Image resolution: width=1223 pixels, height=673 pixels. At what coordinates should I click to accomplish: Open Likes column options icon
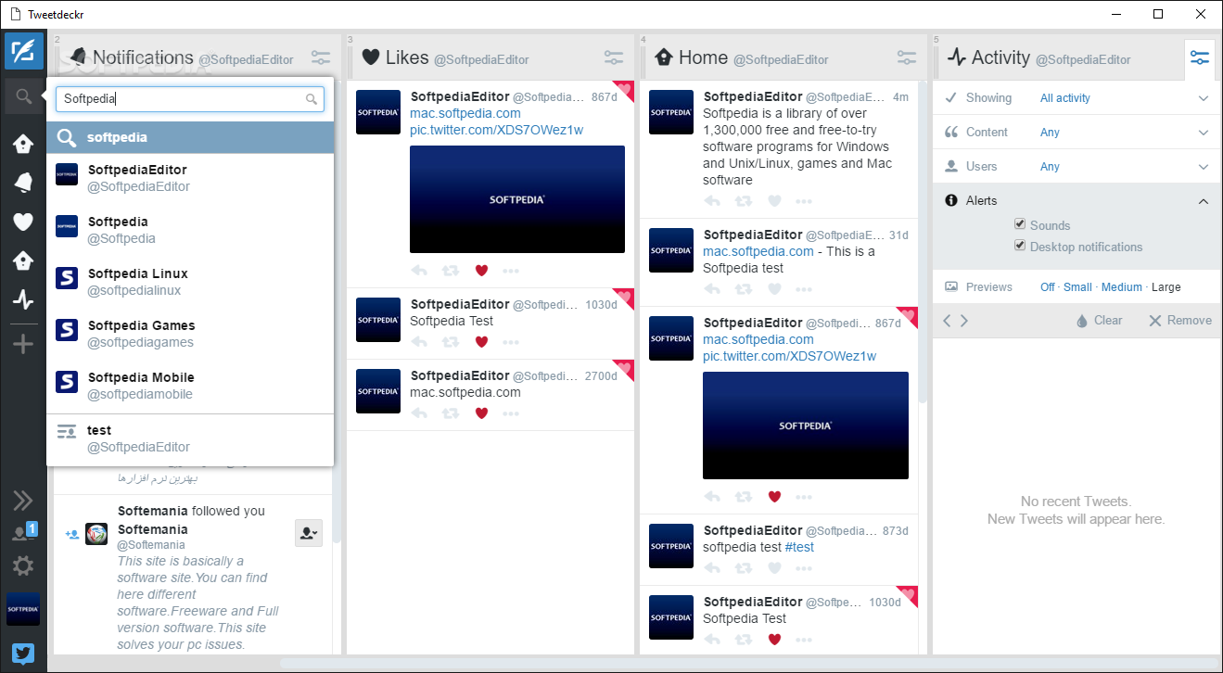[x=614, y=57]
